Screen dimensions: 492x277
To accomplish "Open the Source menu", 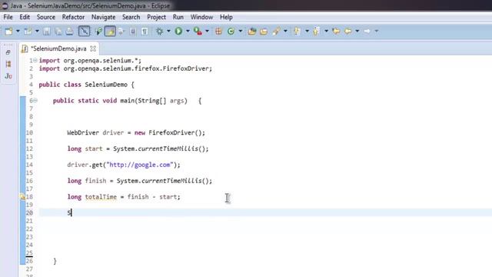I will coord(46,17).
